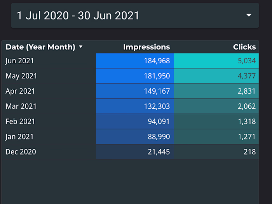This screenshot has height=204, width=272.
Task: Sort by the Impressions column header
Action: pyautogui.click(x=146, y=47)
